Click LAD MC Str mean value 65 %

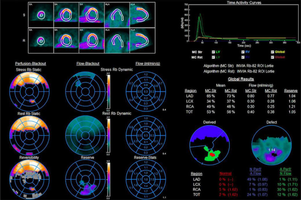pyautogui.click(x=211, y=96)
